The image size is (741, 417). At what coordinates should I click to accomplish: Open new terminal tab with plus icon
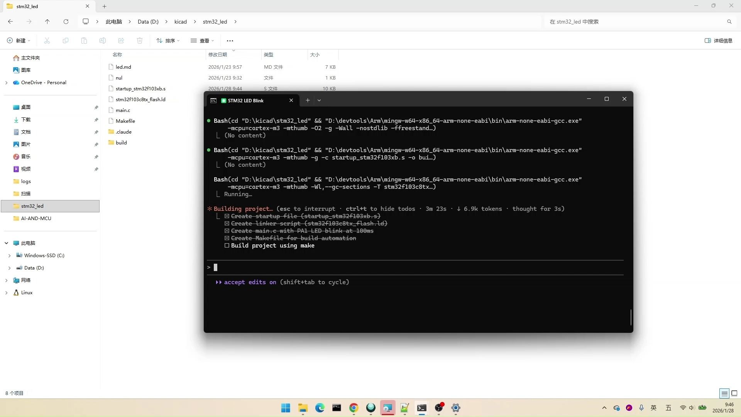point(308,100)
